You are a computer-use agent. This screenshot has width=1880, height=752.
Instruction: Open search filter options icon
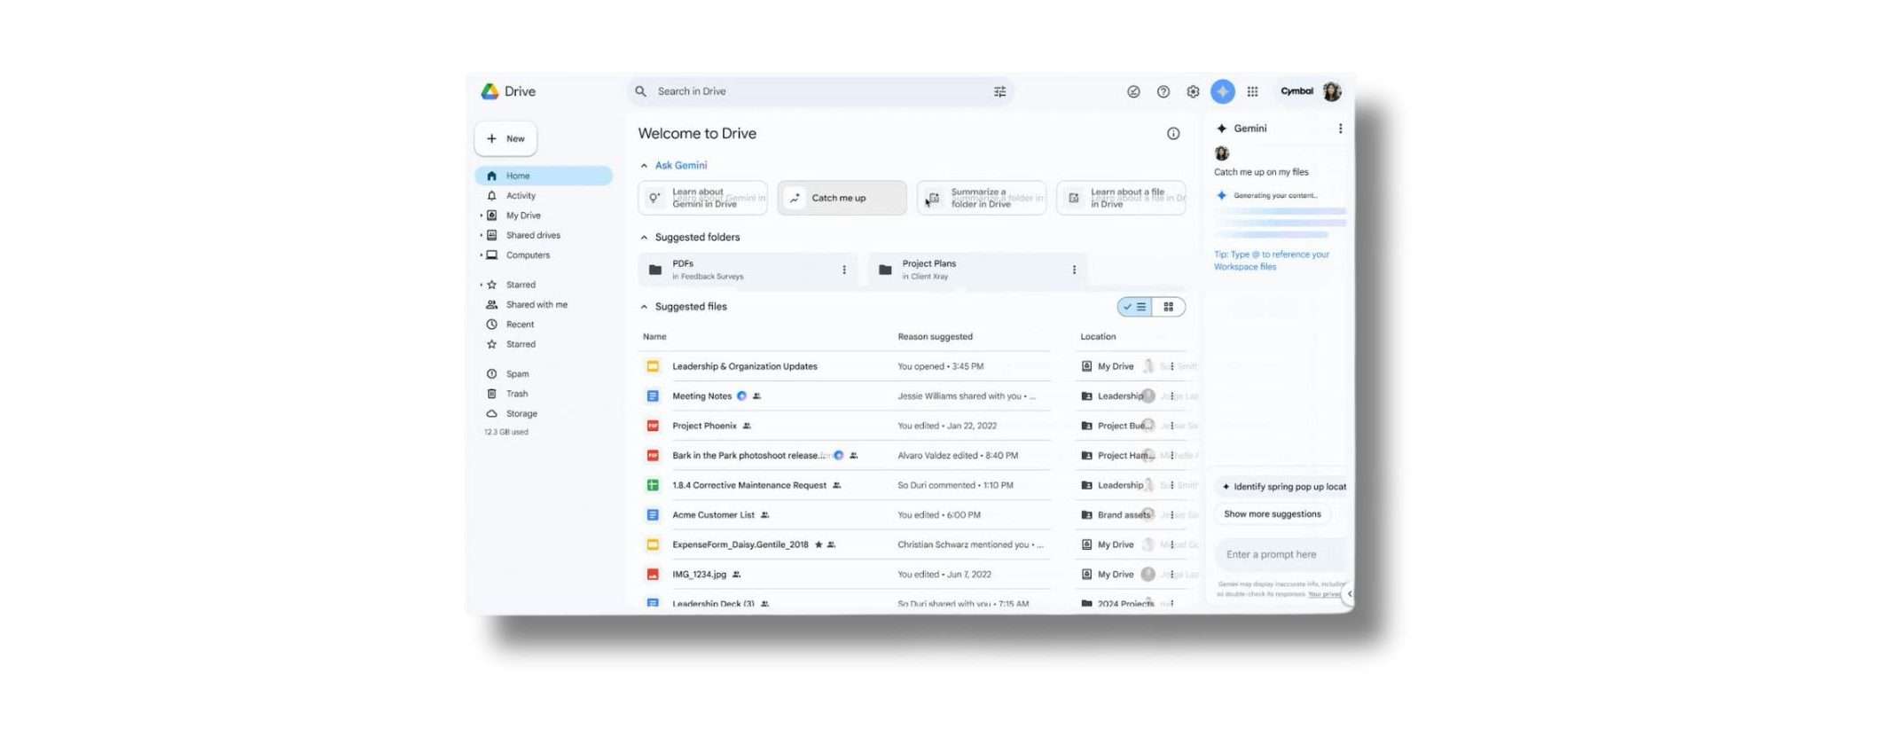(x=999, y=91)
